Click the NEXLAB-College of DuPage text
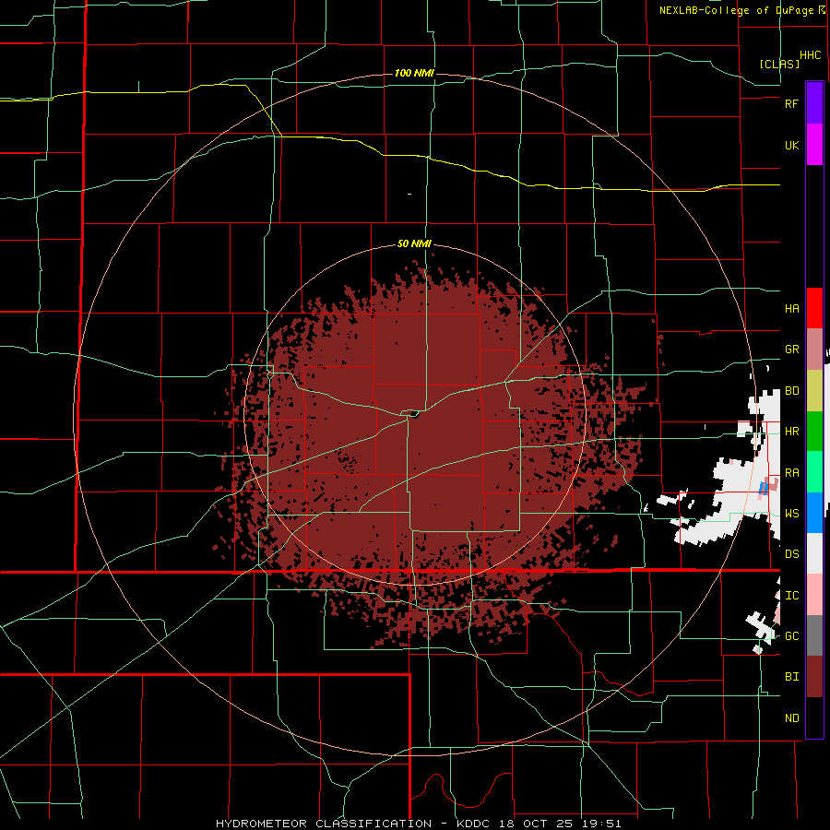Screen dimensions: 830x830 point(736,10)
